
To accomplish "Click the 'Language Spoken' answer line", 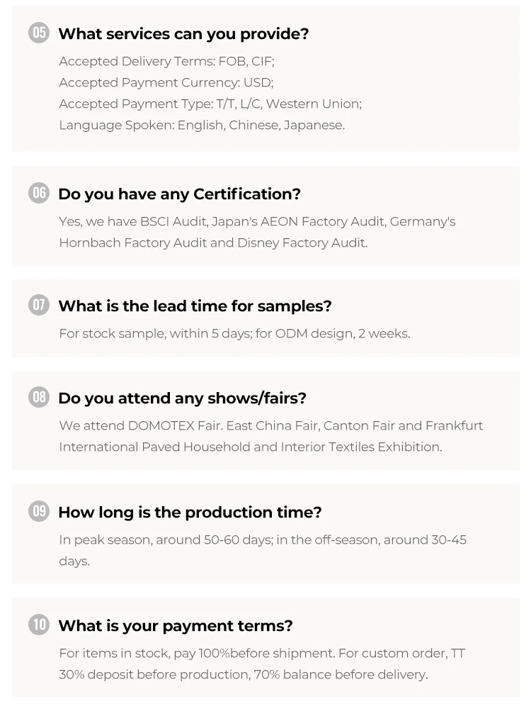I will tap(202, 125).
